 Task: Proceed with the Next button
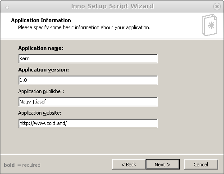tap(163, 165)
